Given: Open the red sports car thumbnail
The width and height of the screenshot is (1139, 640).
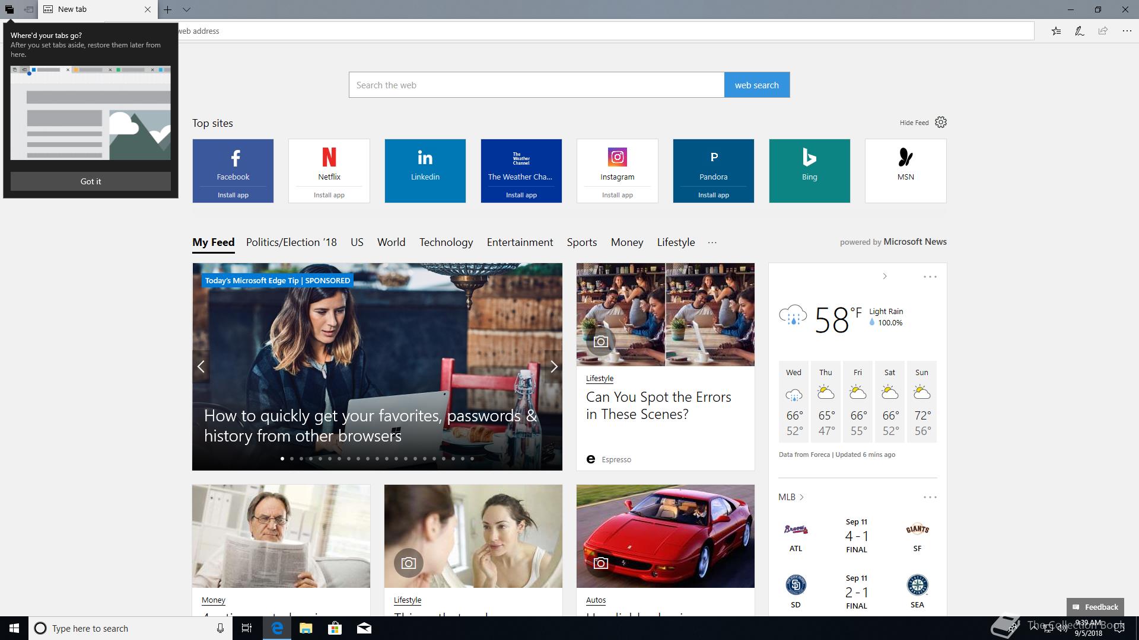Looking at the screenshot, I should pos(666,536).
